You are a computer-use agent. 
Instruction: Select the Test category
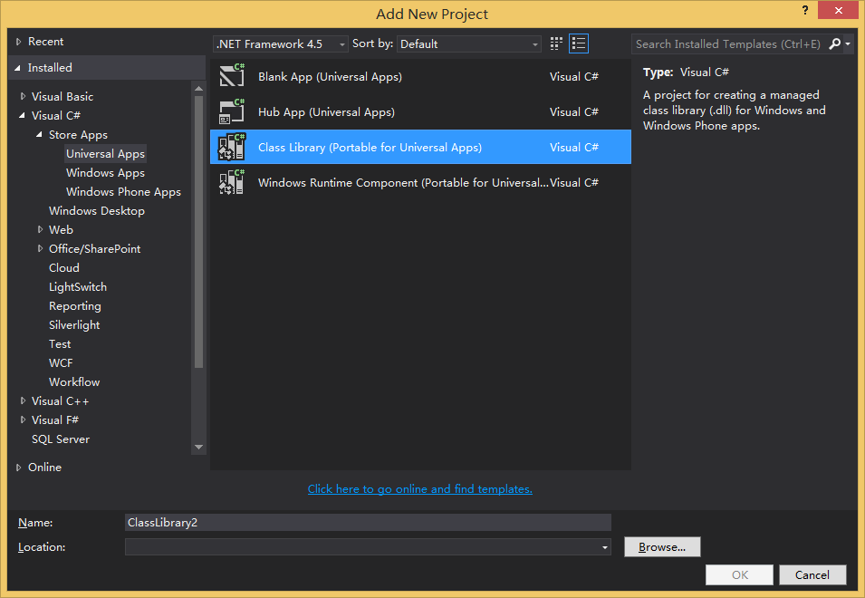(x=60, y=344)
